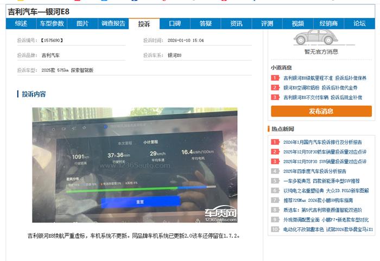Open the complaint photo of the car screen
This screenshot has height=261, width=380.
(x=135, y=164)
